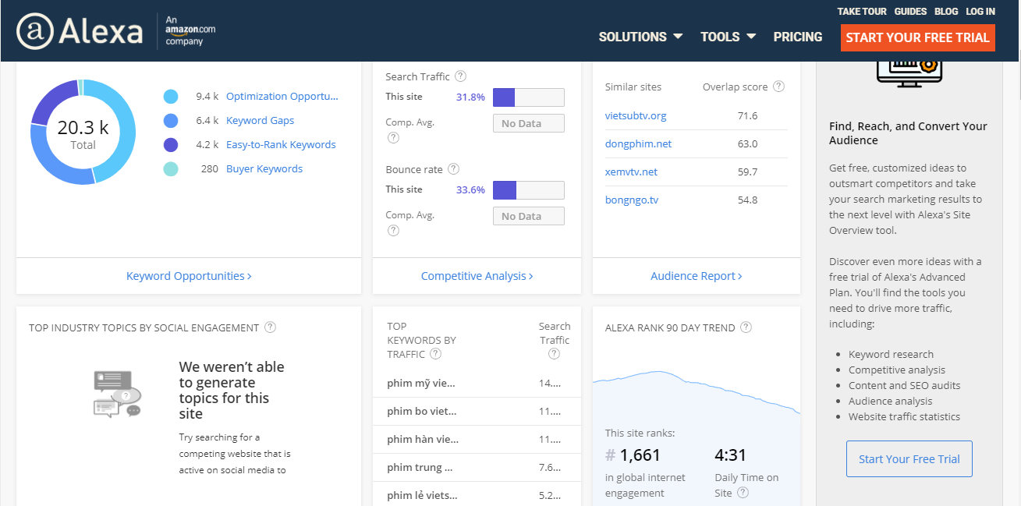The image size is (1021, 506).
Task: Open the Competitive Analysis section
Action: [x=477, y=276]
